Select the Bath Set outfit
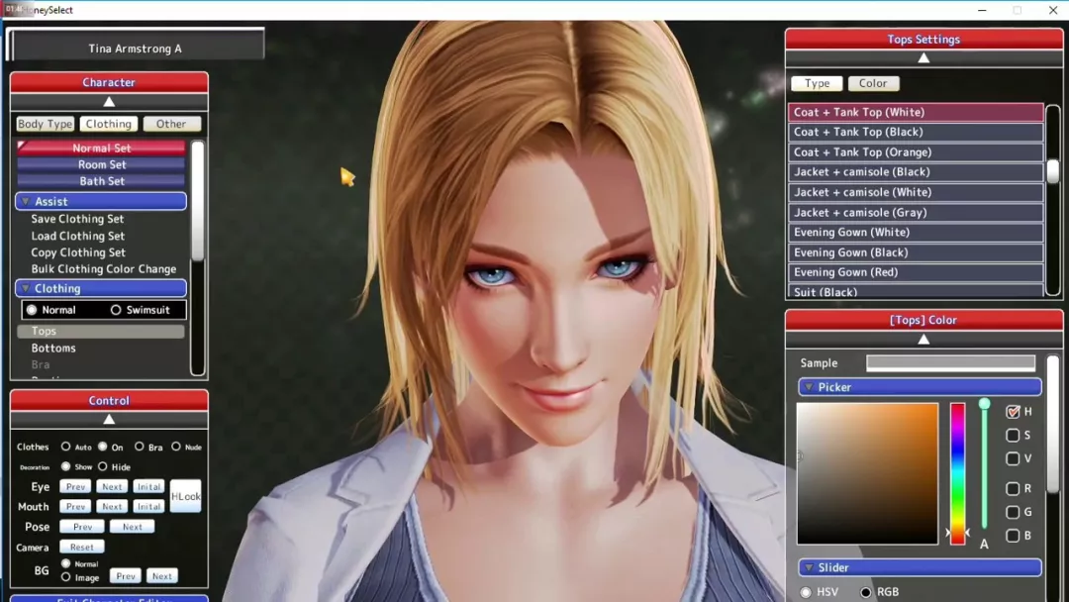This screenshot has width=1069, height=602. (101, 180)
